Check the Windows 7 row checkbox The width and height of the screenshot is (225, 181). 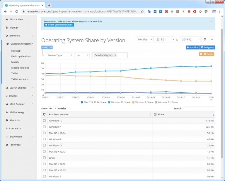(44, 127)
